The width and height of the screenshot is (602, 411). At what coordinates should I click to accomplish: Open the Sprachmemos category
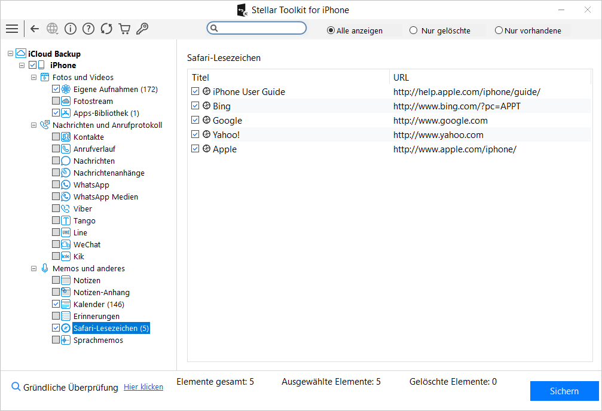pos(98,340)
